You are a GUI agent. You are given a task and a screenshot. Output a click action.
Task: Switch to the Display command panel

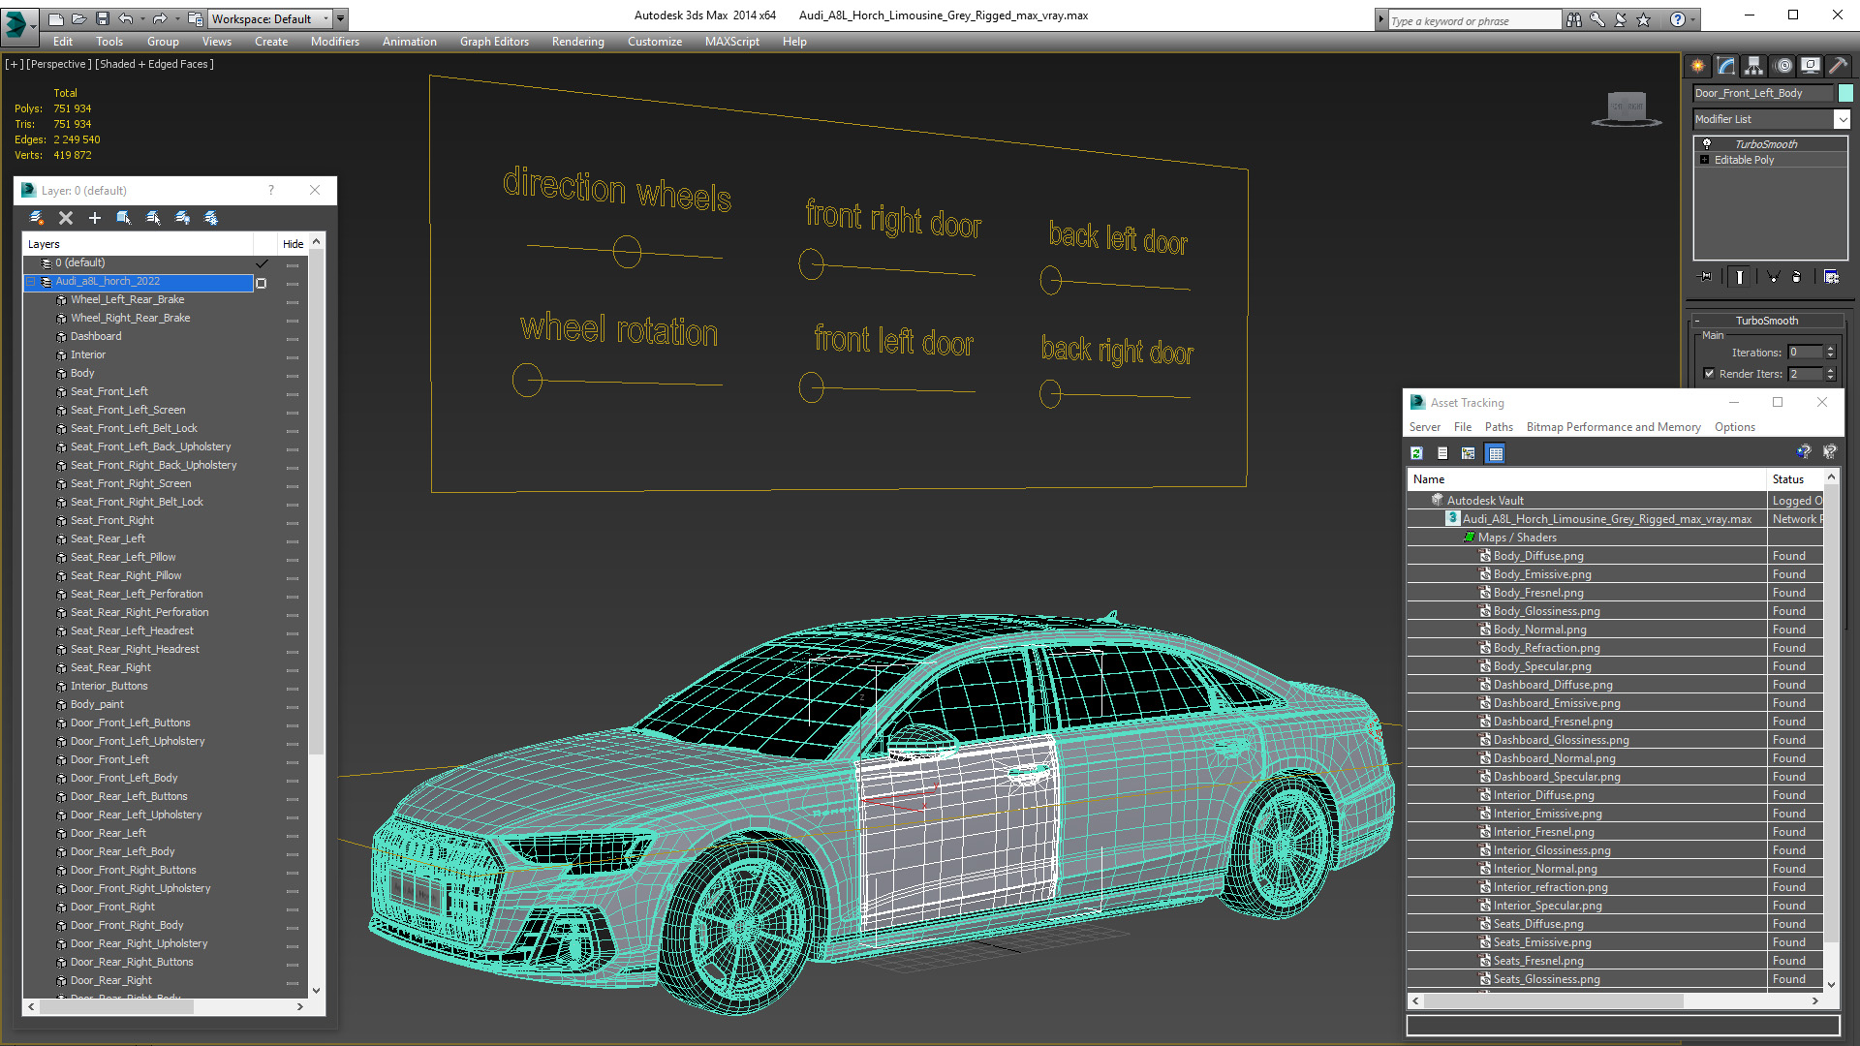click(1811, 66)
